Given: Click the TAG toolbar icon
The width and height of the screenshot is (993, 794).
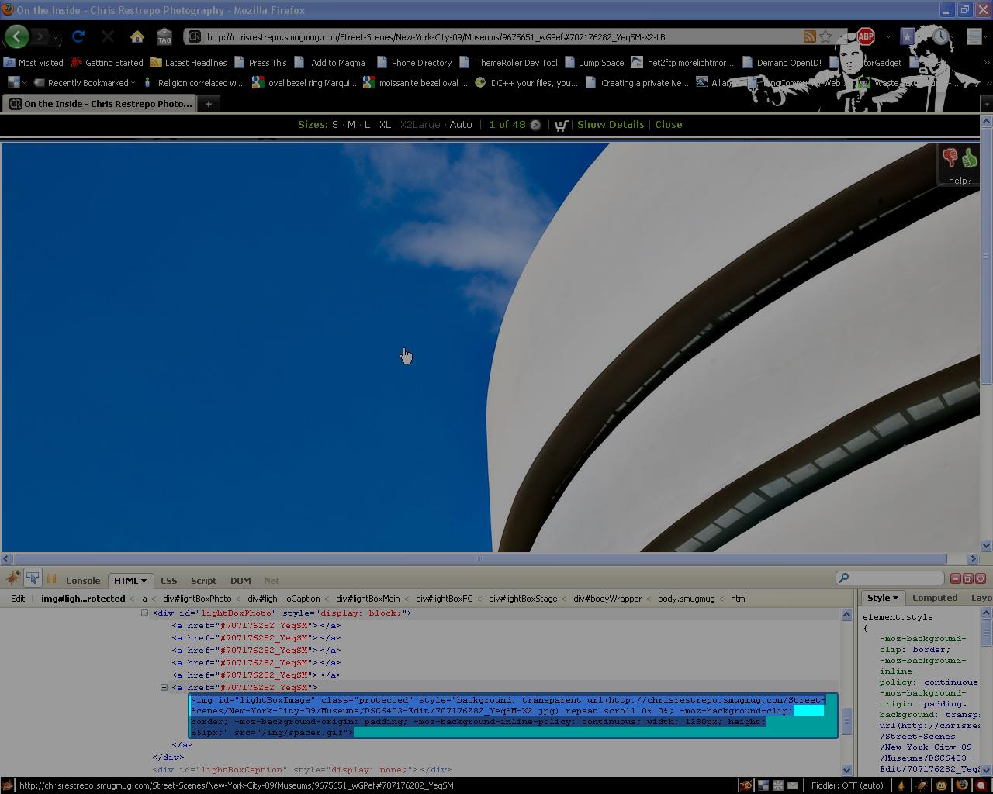Looking at the screenshot, I should pos(164,36).
